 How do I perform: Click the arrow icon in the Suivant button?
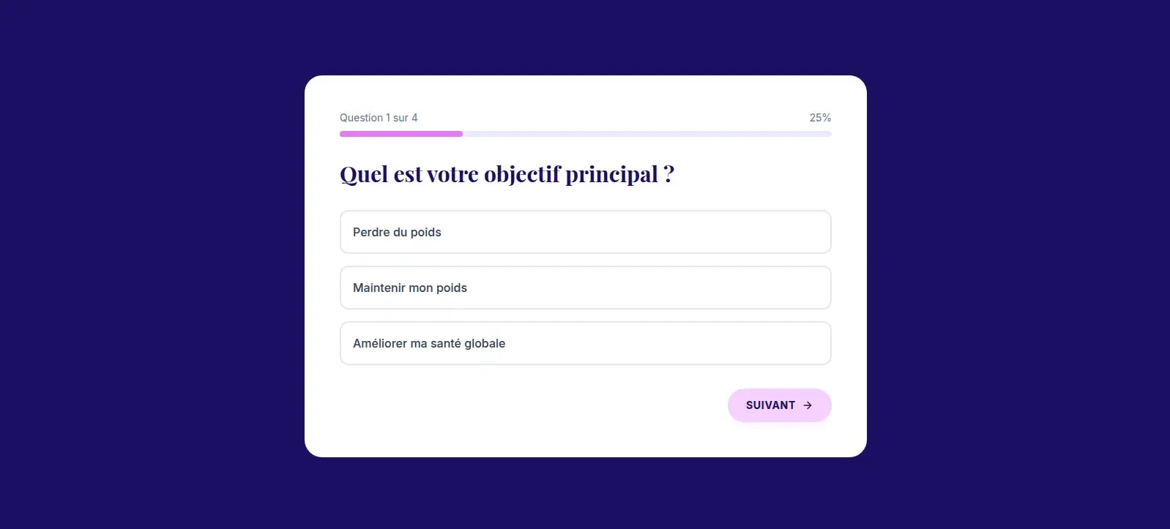coord(808,405)
